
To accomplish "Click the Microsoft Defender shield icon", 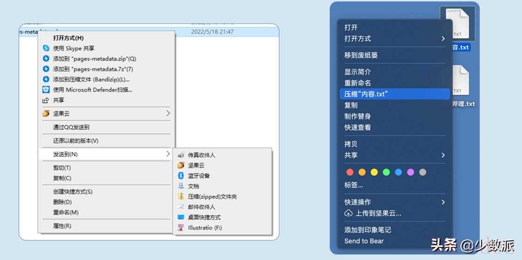I will [x=46, y=89].
